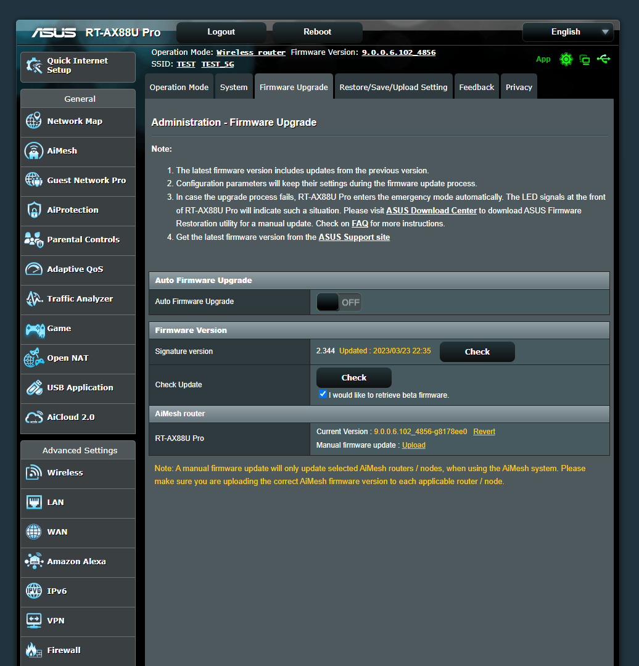Select the Amazon Alexa icon
Viewport: 639px width, 666px height.
pos(34,561)
